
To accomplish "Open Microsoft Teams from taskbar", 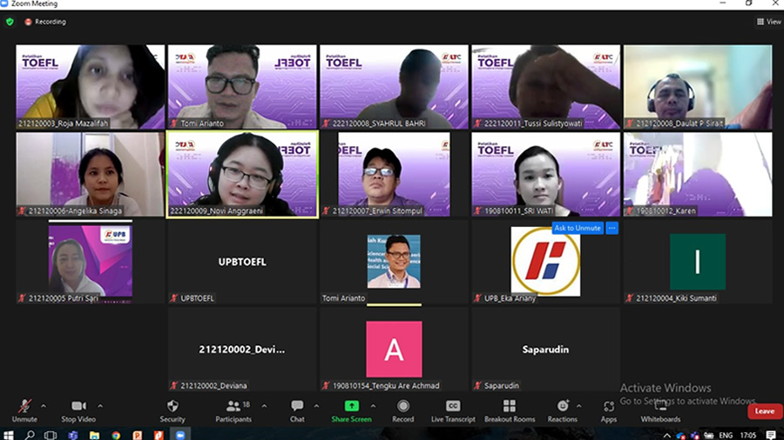I will coord(73,435).
